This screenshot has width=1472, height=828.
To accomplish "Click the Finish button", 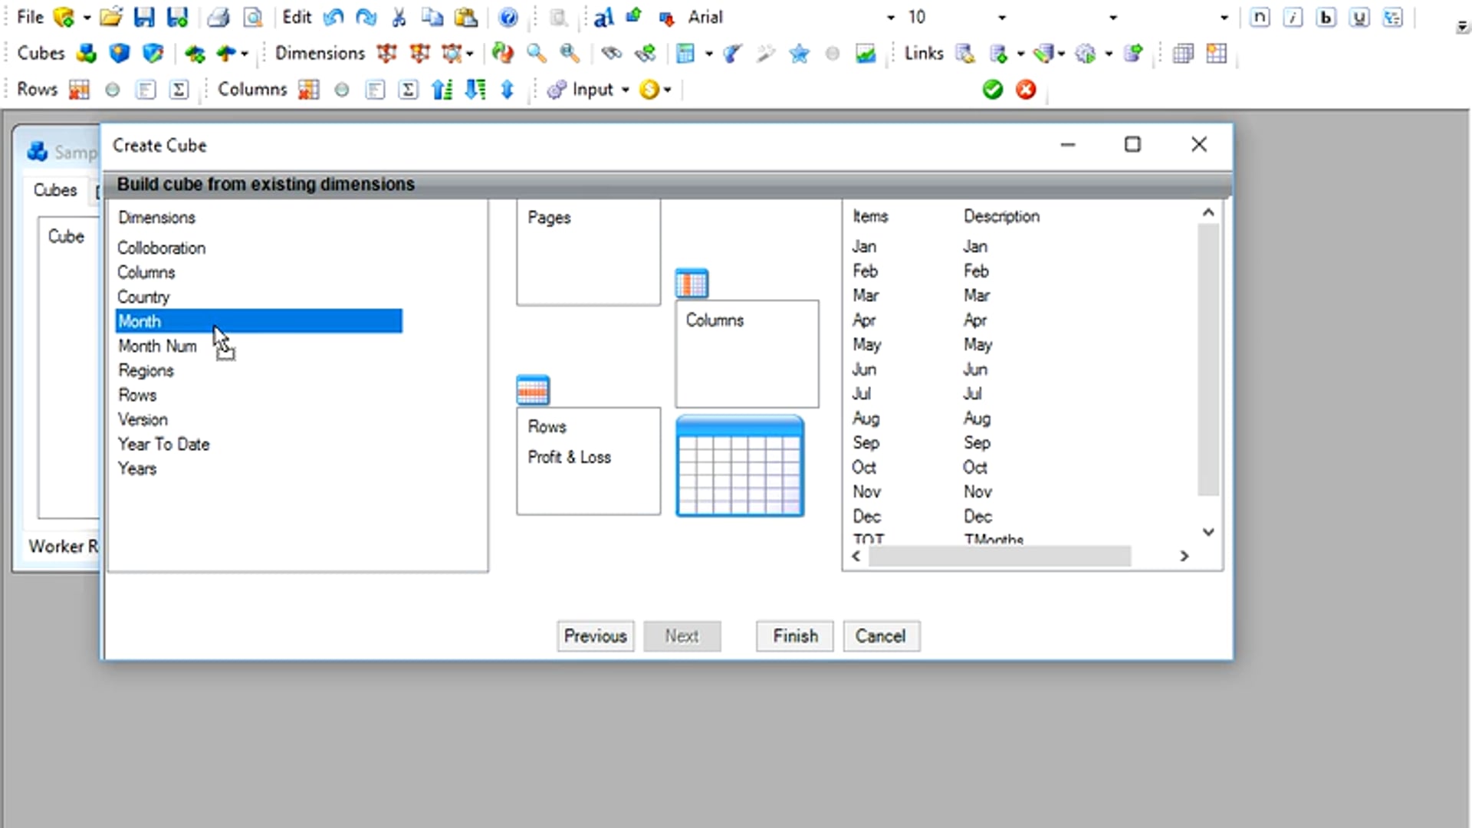I will pos(794,636).
